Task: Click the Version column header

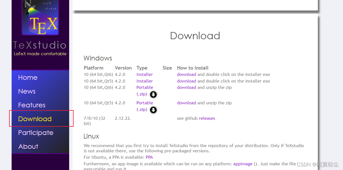Action: click(123, 68)
